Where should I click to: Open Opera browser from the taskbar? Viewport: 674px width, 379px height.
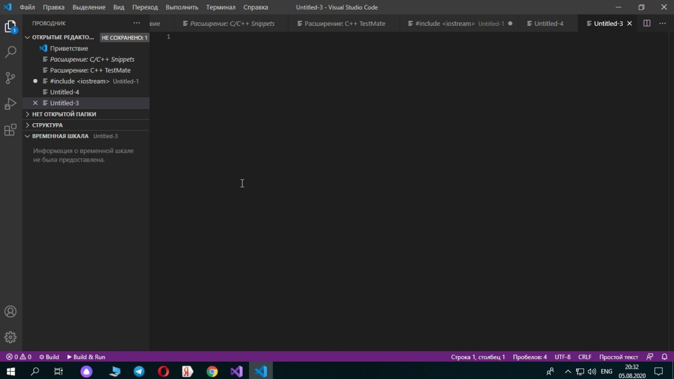(163, 371)
